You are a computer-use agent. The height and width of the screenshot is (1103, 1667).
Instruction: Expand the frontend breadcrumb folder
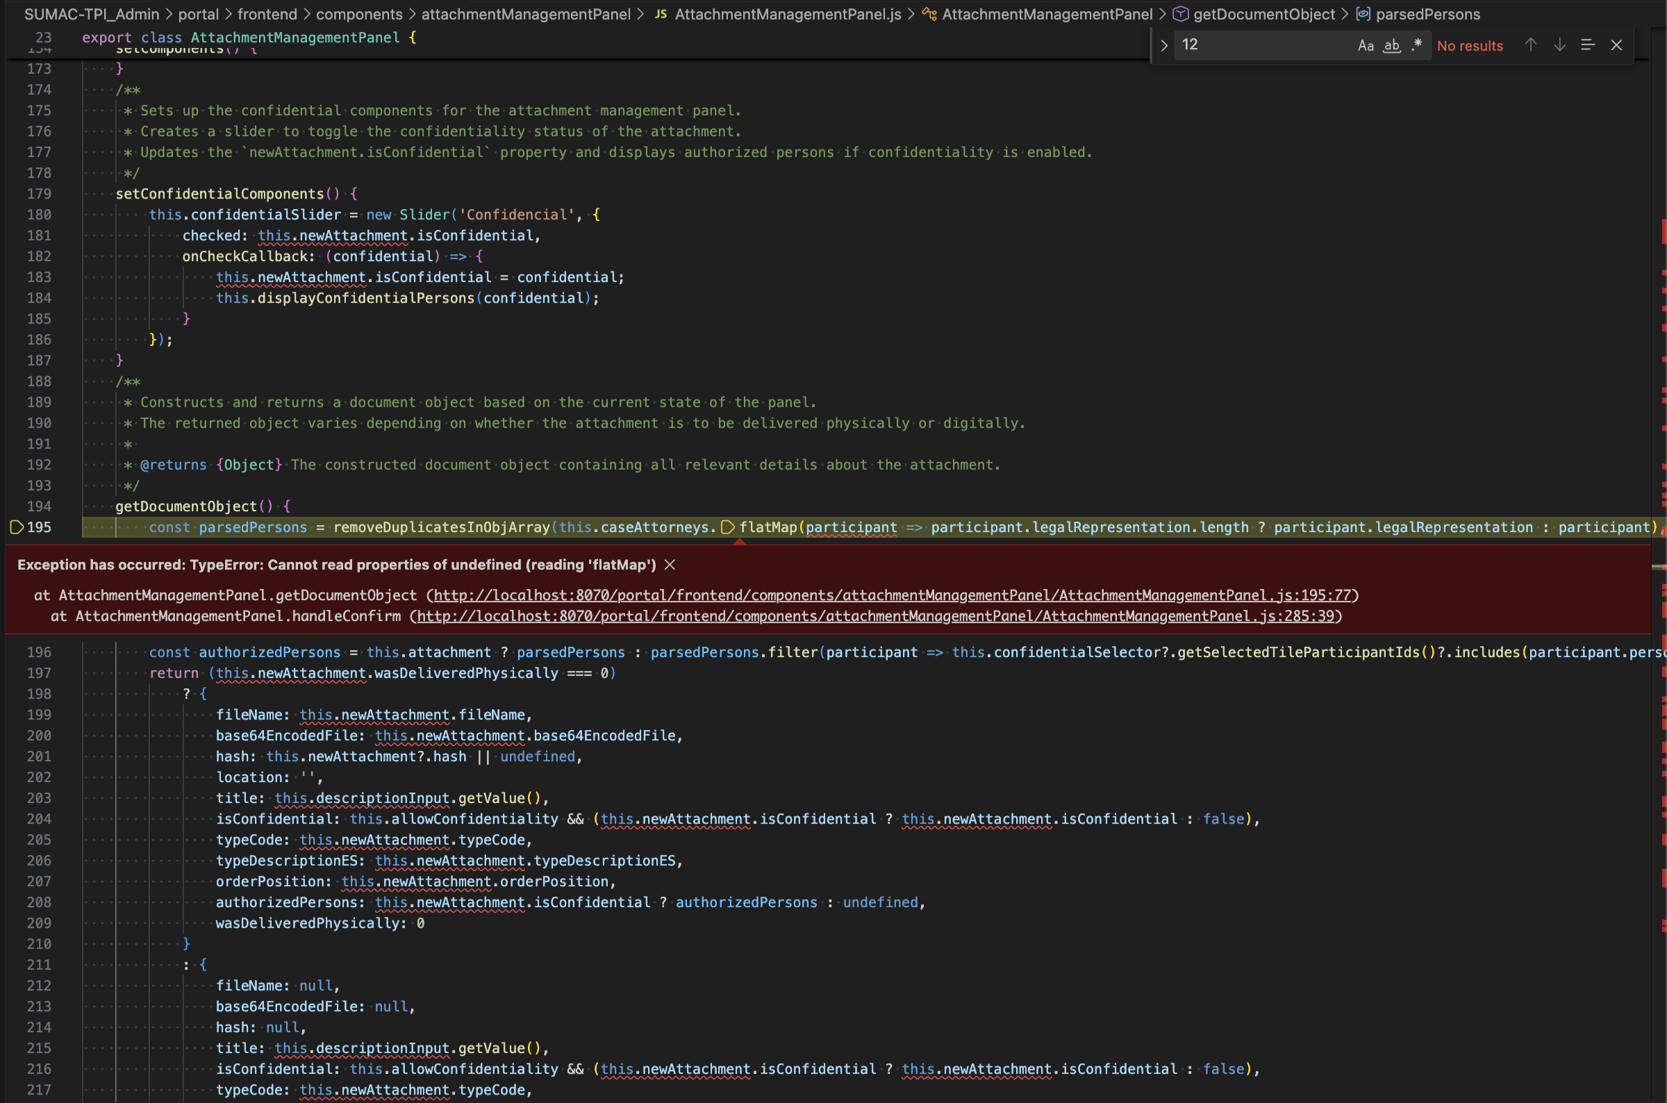coord(267,14)
